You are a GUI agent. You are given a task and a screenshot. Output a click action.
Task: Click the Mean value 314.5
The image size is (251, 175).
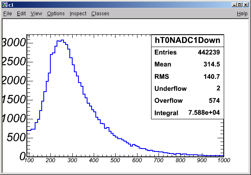212,64
